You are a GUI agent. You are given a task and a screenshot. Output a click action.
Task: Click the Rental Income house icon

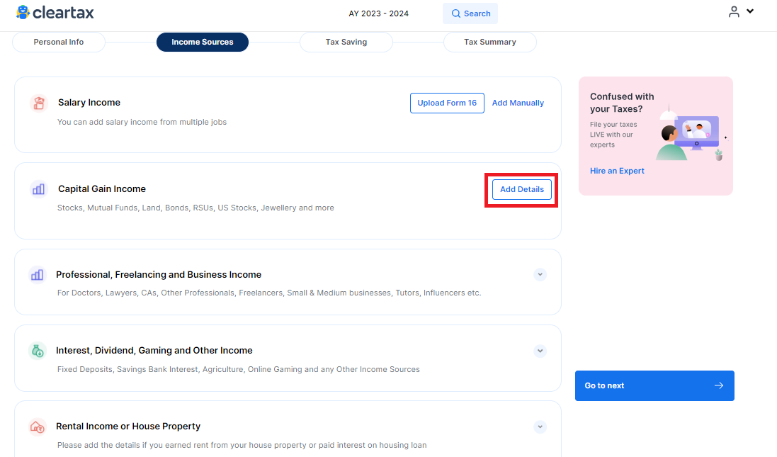point(38,427)
